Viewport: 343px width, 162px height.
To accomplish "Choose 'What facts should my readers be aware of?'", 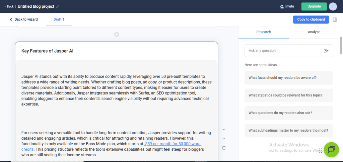I will tap(289, 78).
